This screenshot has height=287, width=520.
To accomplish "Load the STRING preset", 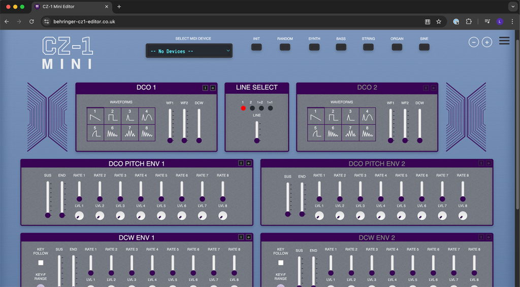I will [x=368, y=47].
